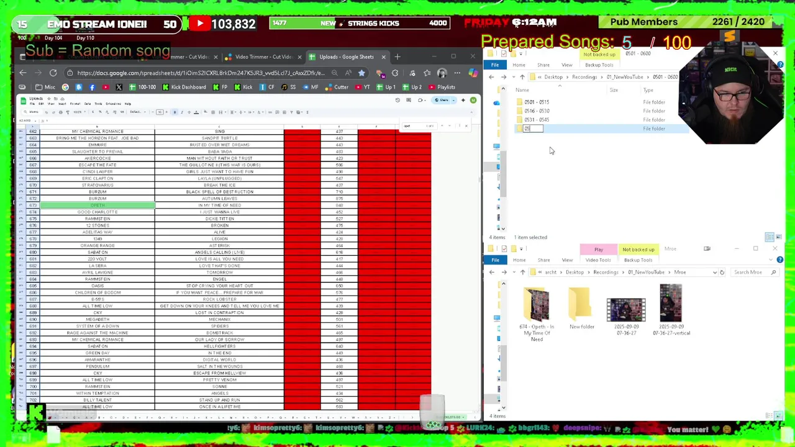
Task: Click the address bar URL
Action: 201,73
